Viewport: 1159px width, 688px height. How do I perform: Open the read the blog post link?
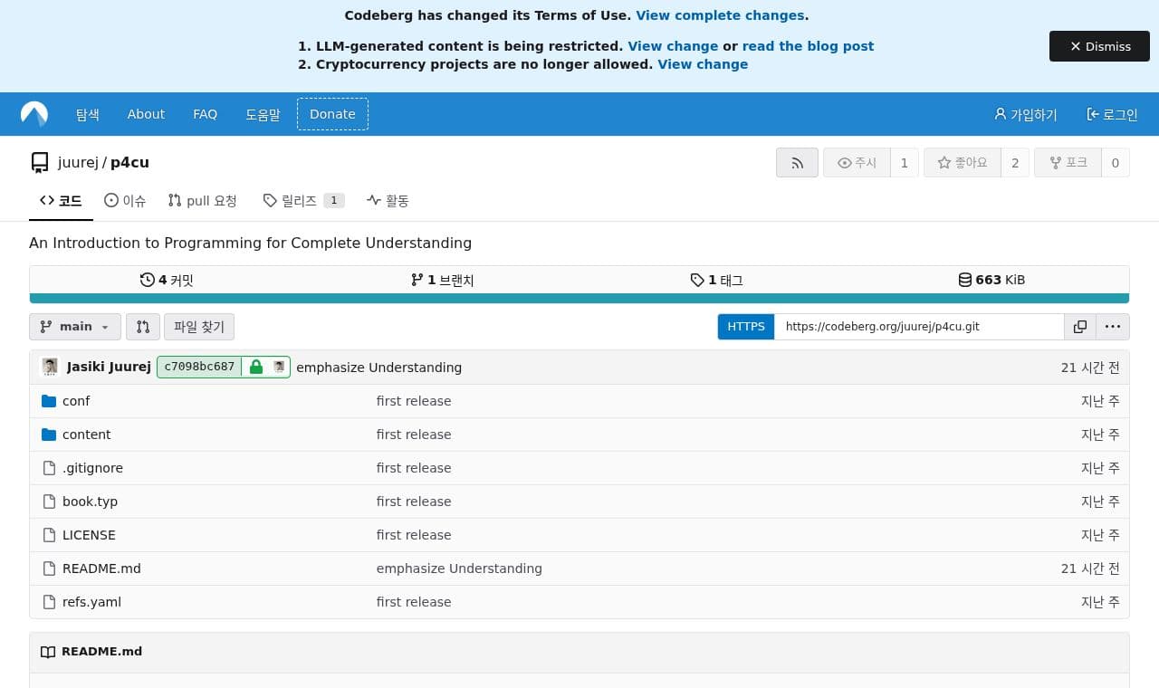808,46
